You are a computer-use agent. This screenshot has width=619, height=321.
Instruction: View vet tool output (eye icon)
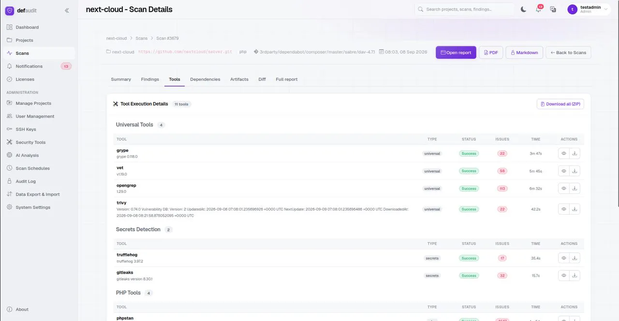click(x=564, y=171)
